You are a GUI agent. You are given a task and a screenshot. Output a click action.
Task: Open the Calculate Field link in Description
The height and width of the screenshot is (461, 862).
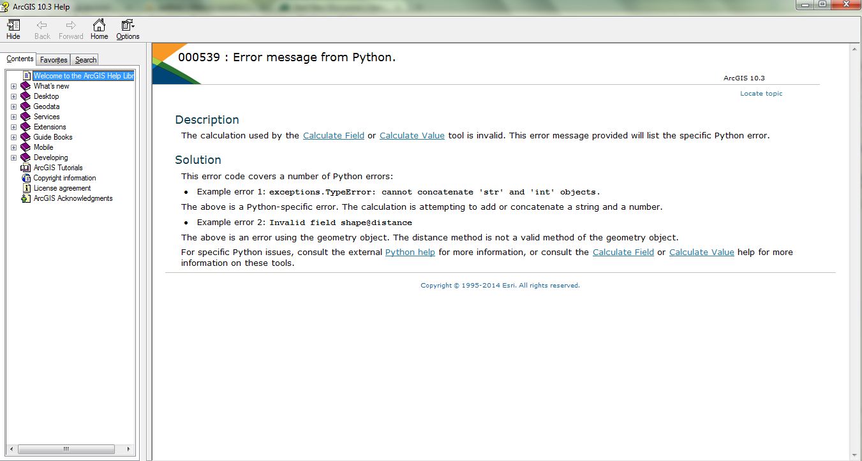tap(334, 135)
